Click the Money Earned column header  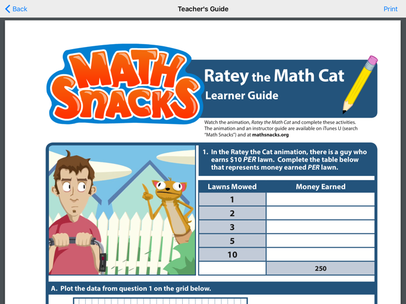(321, 186)
